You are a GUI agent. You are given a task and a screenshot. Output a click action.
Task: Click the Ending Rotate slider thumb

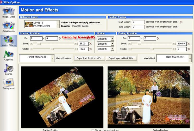(x=152, y=49)
